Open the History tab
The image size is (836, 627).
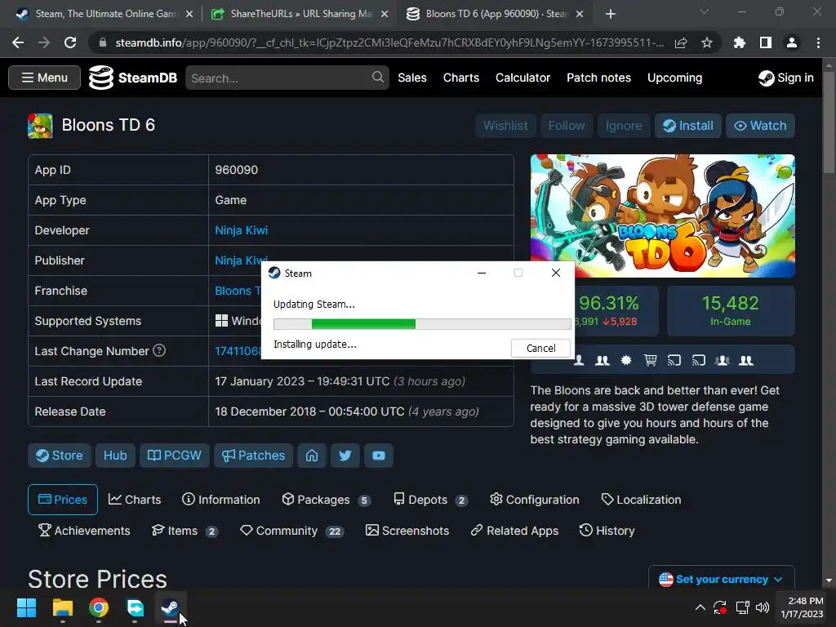[607, 531]
